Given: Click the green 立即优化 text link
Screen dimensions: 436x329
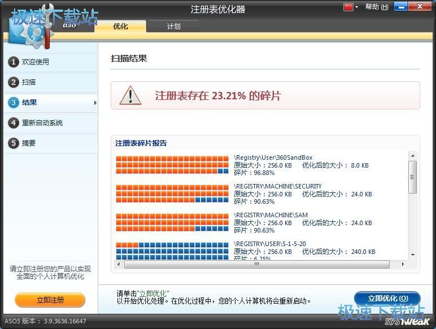Looking at the screenshot, I should [x=154, y=293].
